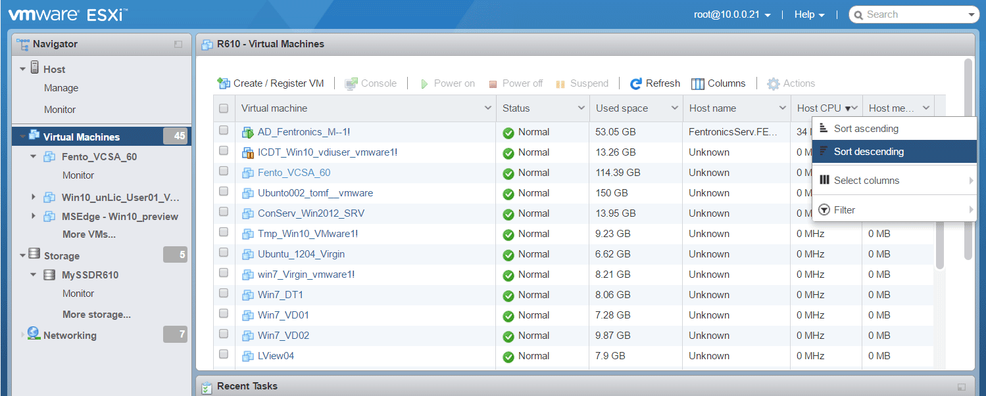Select Manage under Host in Navigator
The width and height of the screenshot is (986, 396).
[x=61, y=88]
